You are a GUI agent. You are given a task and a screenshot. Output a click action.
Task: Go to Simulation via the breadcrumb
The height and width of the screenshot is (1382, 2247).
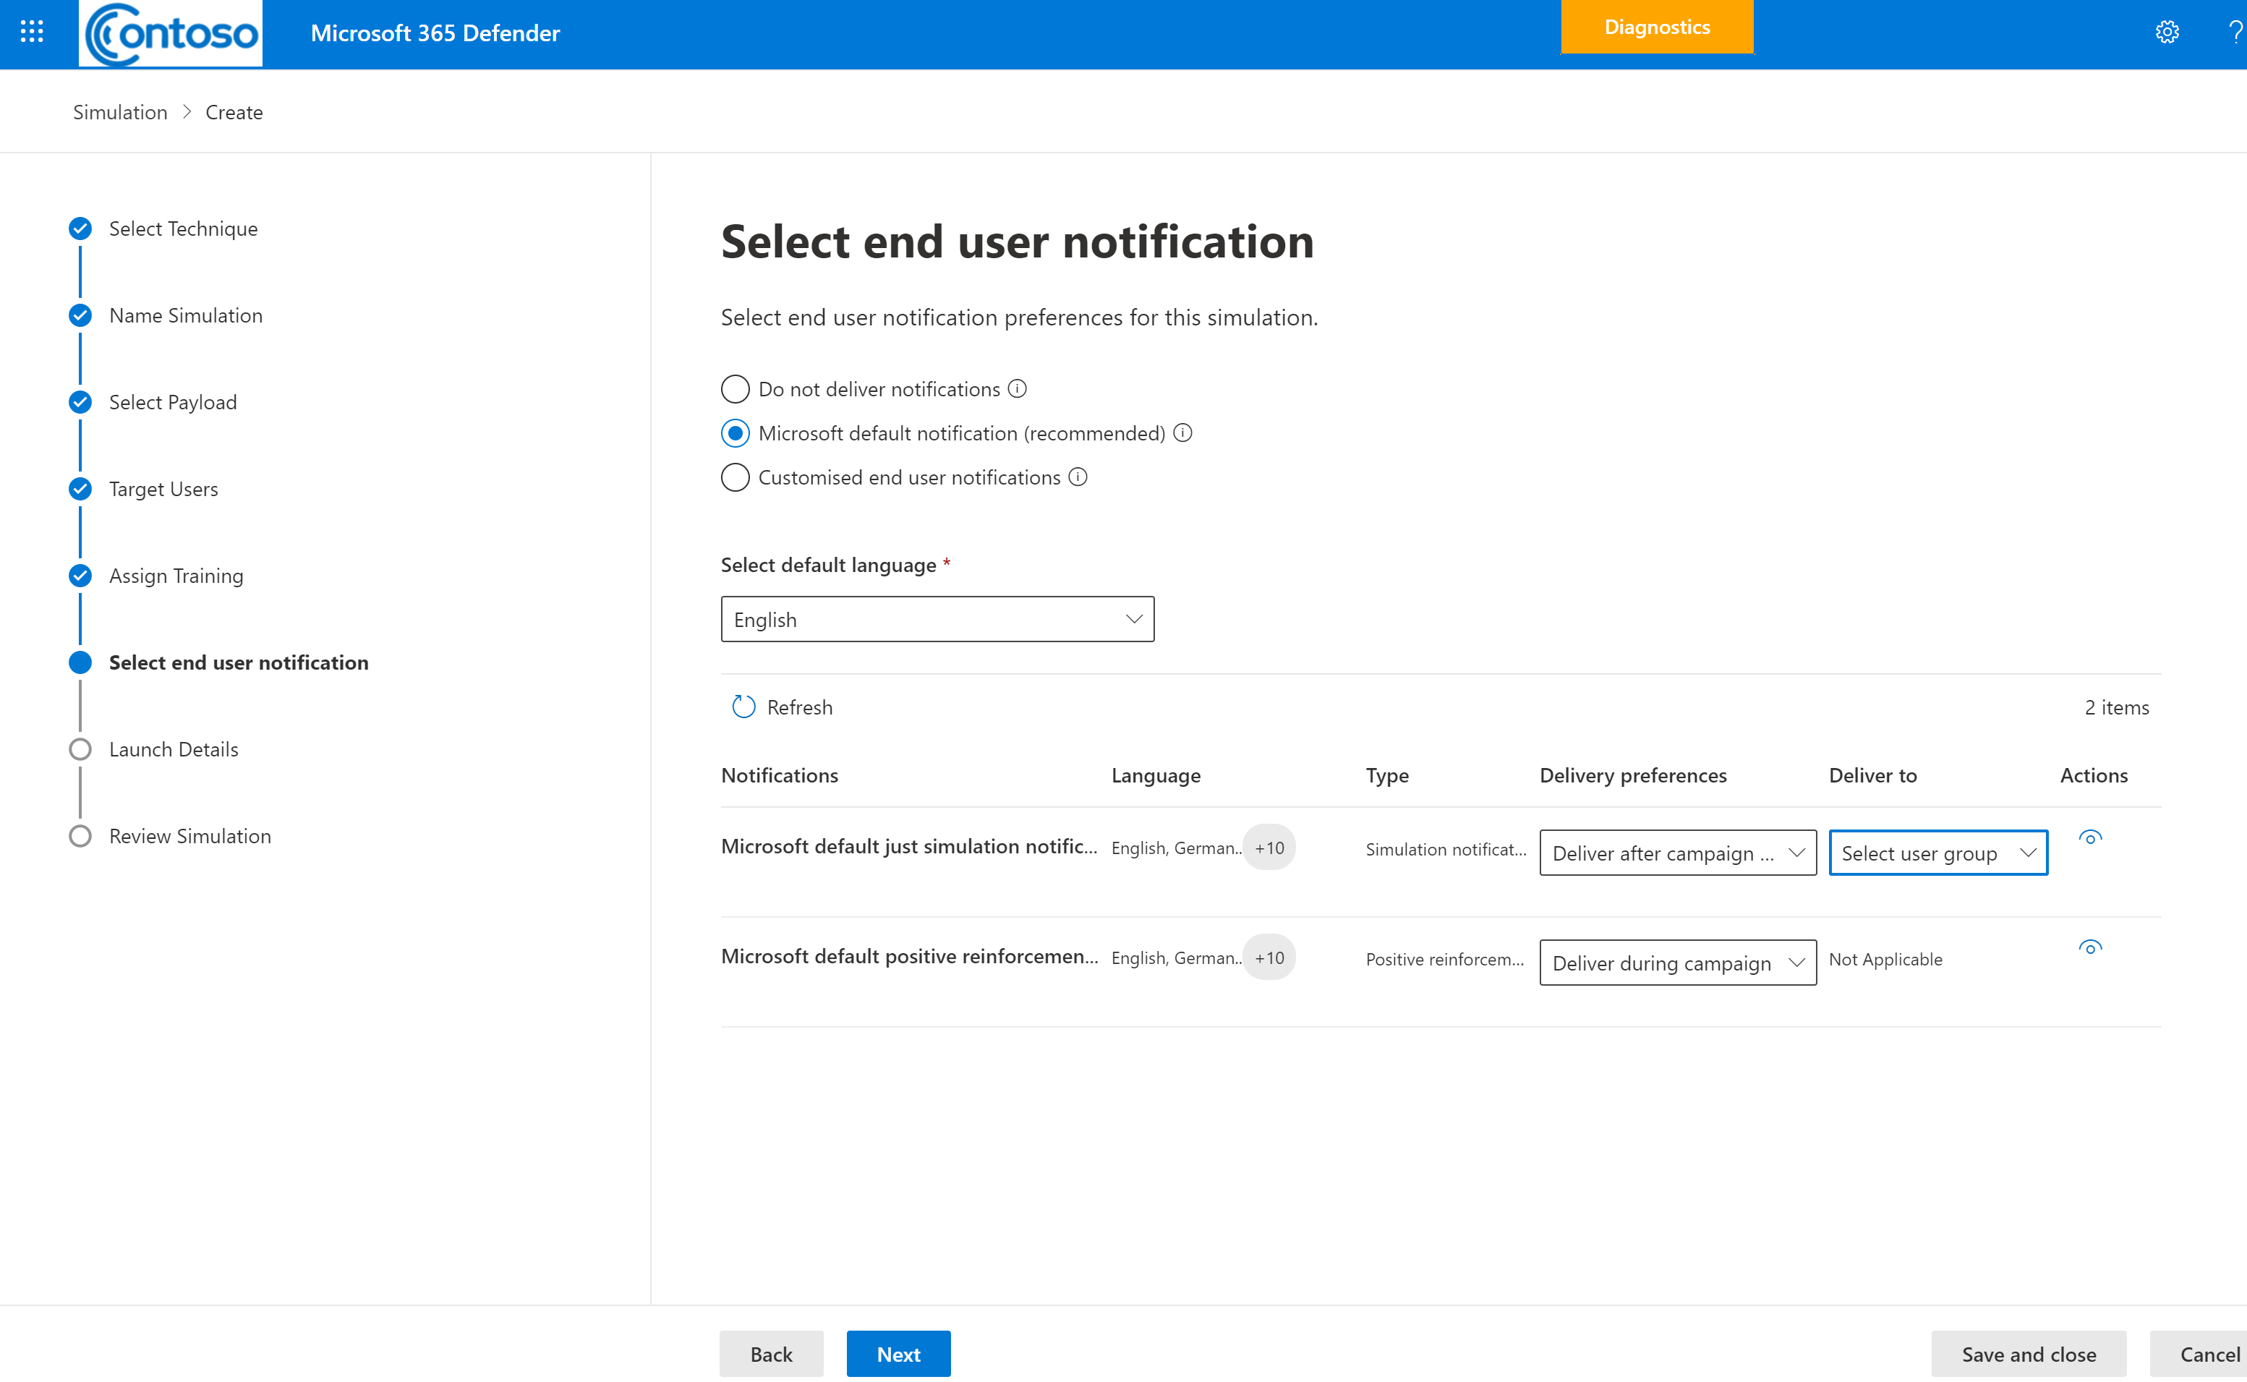click(120, 111)
